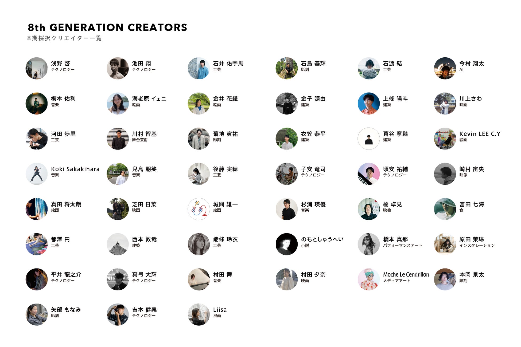Screen dimensions: 521x347
Task: Click the avatar beside 浅野 啓
Action: coord(37,68)
